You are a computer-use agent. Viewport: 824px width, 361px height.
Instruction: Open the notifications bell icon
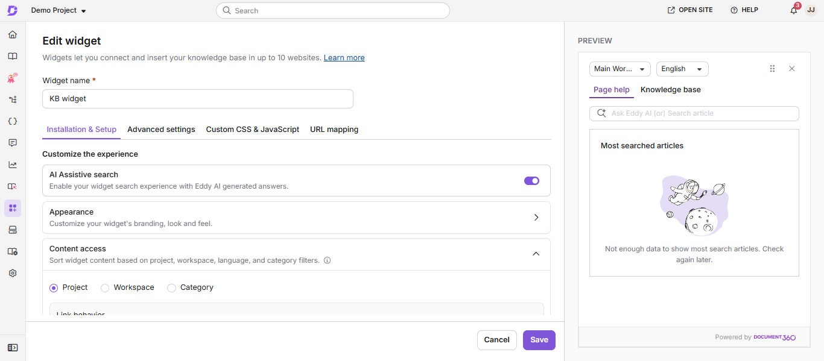click(x=794, y=10)
